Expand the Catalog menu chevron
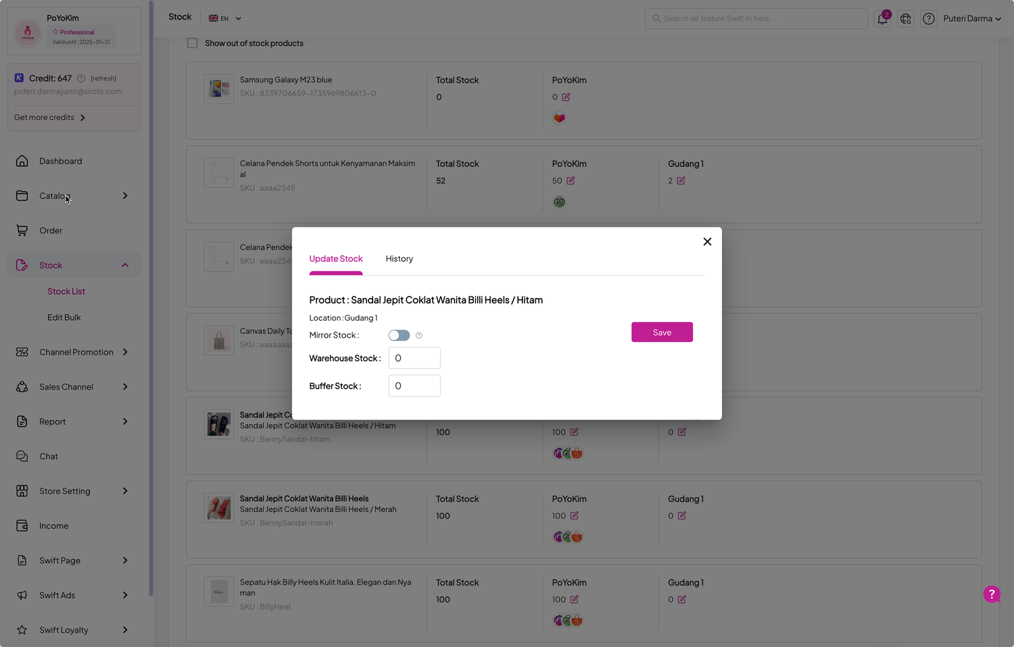 coord(124,195)
